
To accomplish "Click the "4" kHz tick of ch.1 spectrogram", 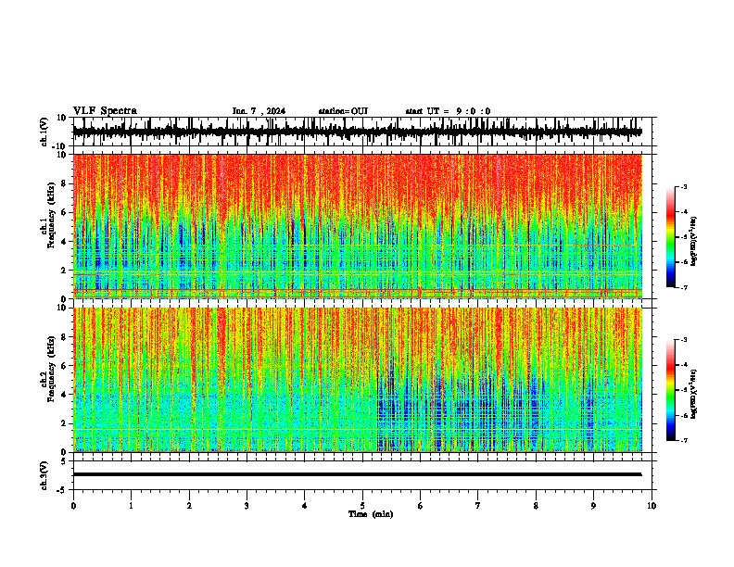I will coord(64,242).
